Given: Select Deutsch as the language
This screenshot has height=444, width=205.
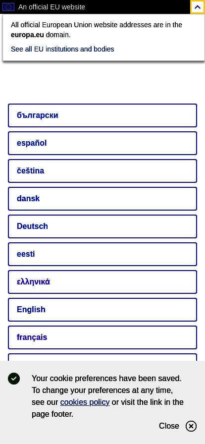Looking at the screenshot, I should [102, 226].
